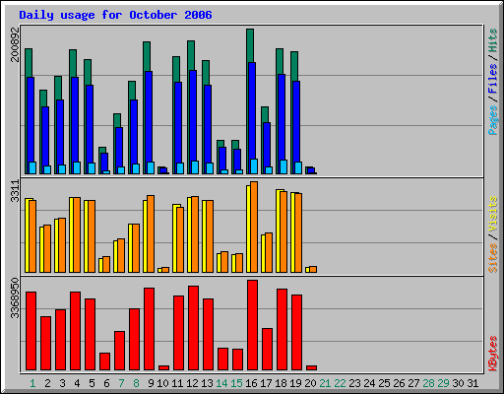Image resolution: width=504 pixels, height=394 pixels.
Task: Click the 200892 hits axis value
Action: click(x=15, y=44)
